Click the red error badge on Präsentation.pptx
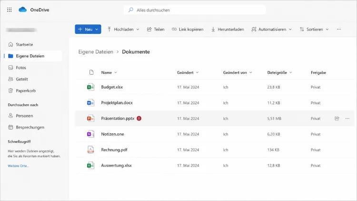 pos(139,119)
